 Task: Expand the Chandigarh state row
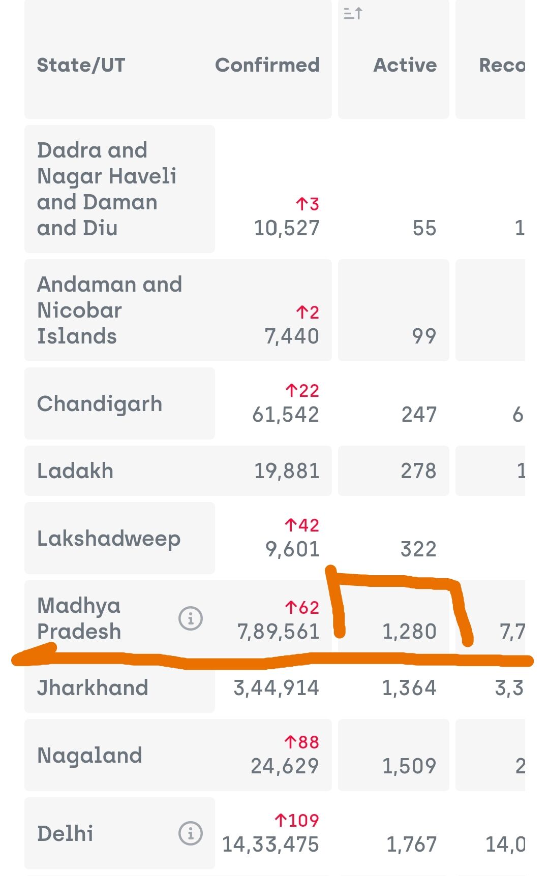point(100,404)
